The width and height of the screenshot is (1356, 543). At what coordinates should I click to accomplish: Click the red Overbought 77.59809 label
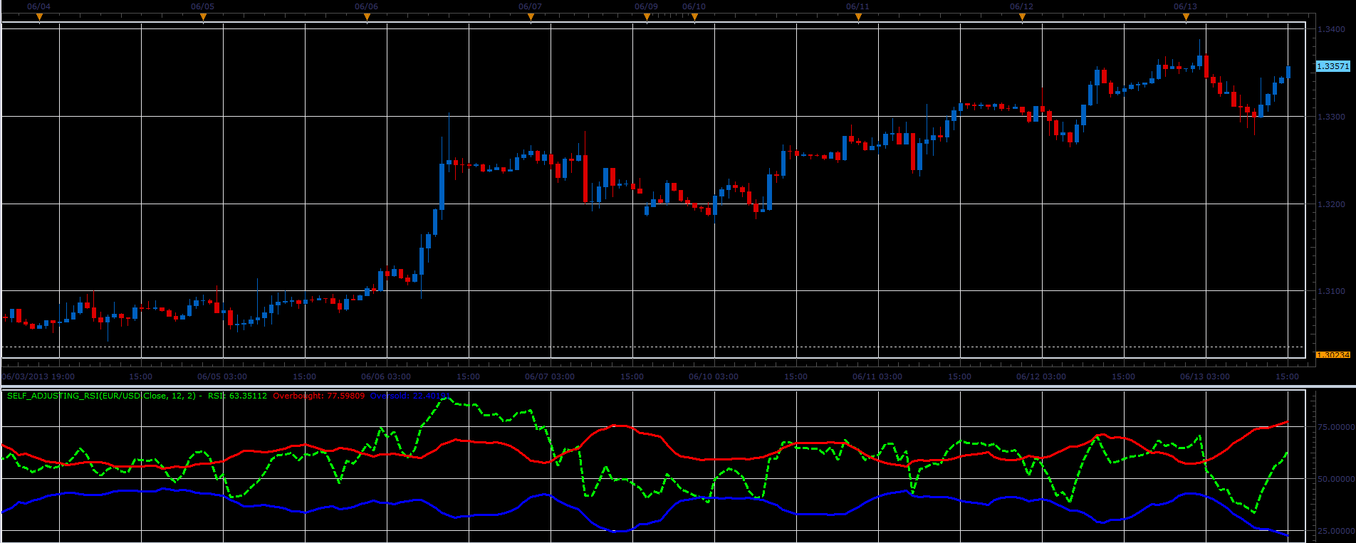(318, 396)
